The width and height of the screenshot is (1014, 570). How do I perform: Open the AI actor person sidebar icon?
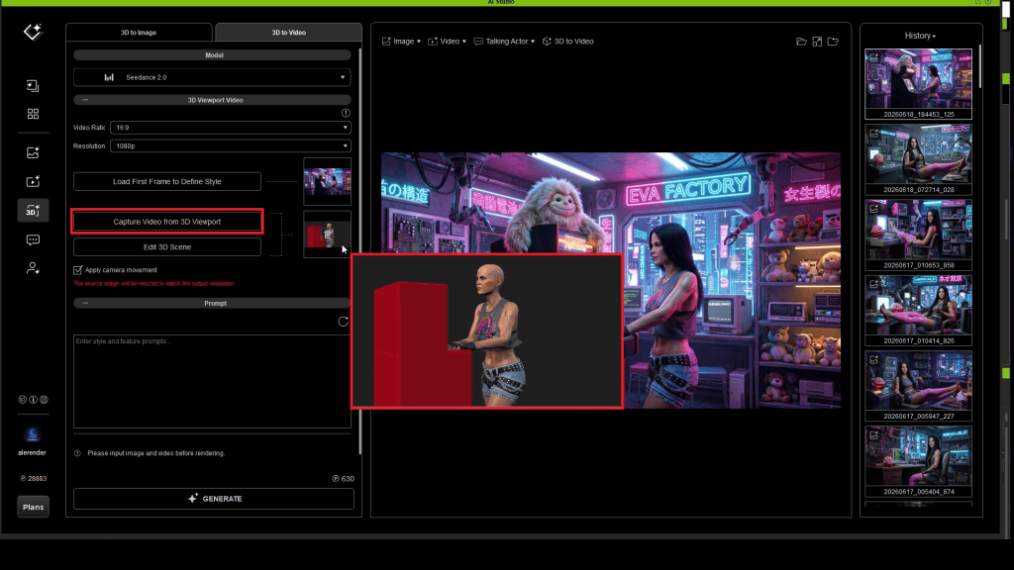pos(33,267)
